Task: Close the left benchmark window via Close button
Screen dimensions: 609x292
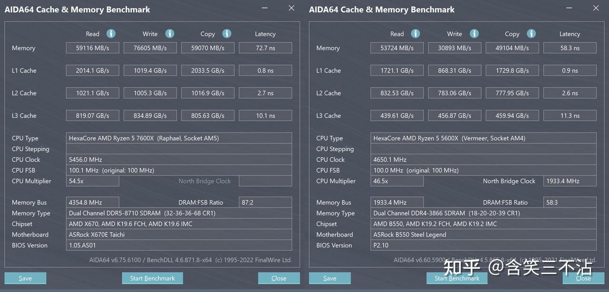Action: 279,278
